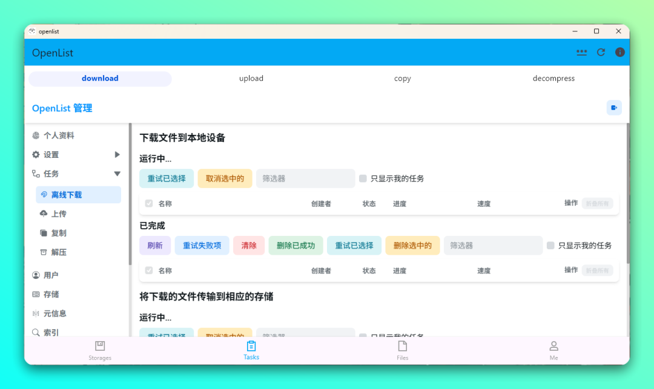
Task: Enable 只显示我的任务 checkbox under 已完成
Action: (550, 246)
